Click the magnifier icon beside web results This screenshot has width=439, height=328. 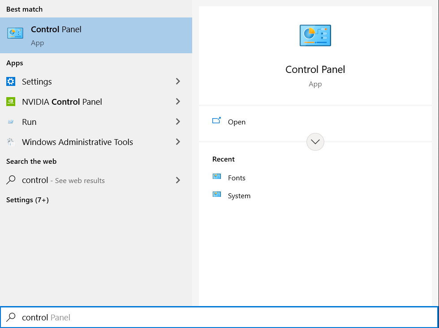tap(11, 180)
